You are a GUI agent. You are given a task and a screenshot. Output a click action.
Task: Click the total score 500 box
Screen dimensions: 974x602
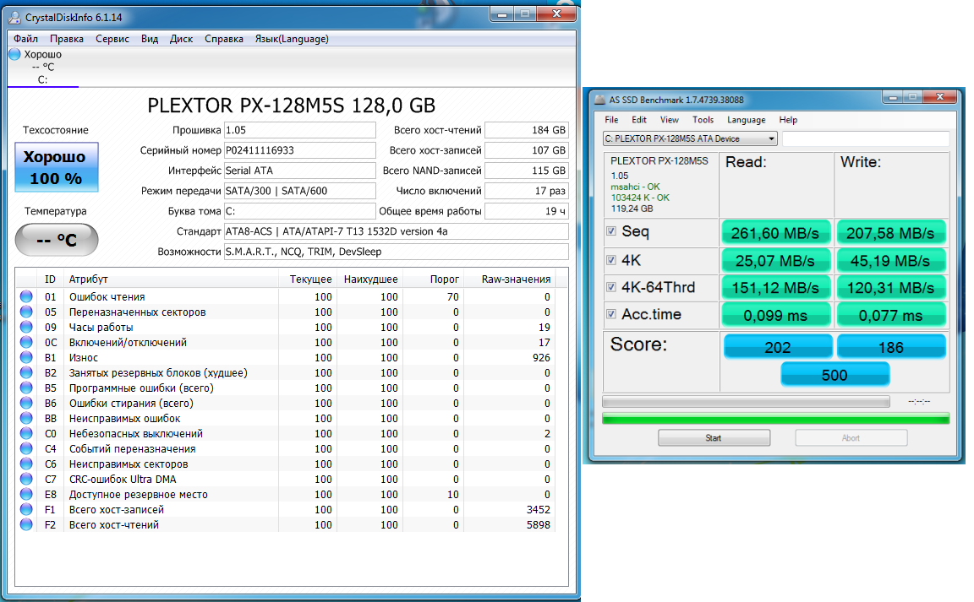(x=834, y=375)
